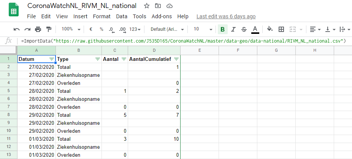This screenshot has height=159, width=352.
Task: Undo the last action
Action: (x=17, y=29)
